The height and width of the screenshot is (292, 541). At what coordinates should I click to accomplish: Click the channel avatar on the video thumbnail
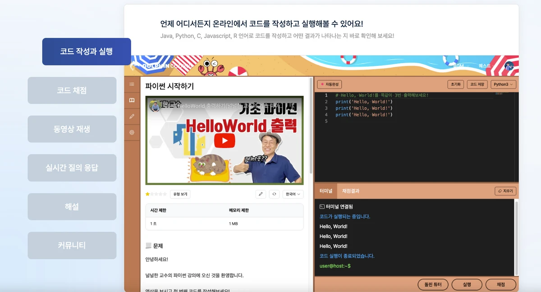pos(155,106)
